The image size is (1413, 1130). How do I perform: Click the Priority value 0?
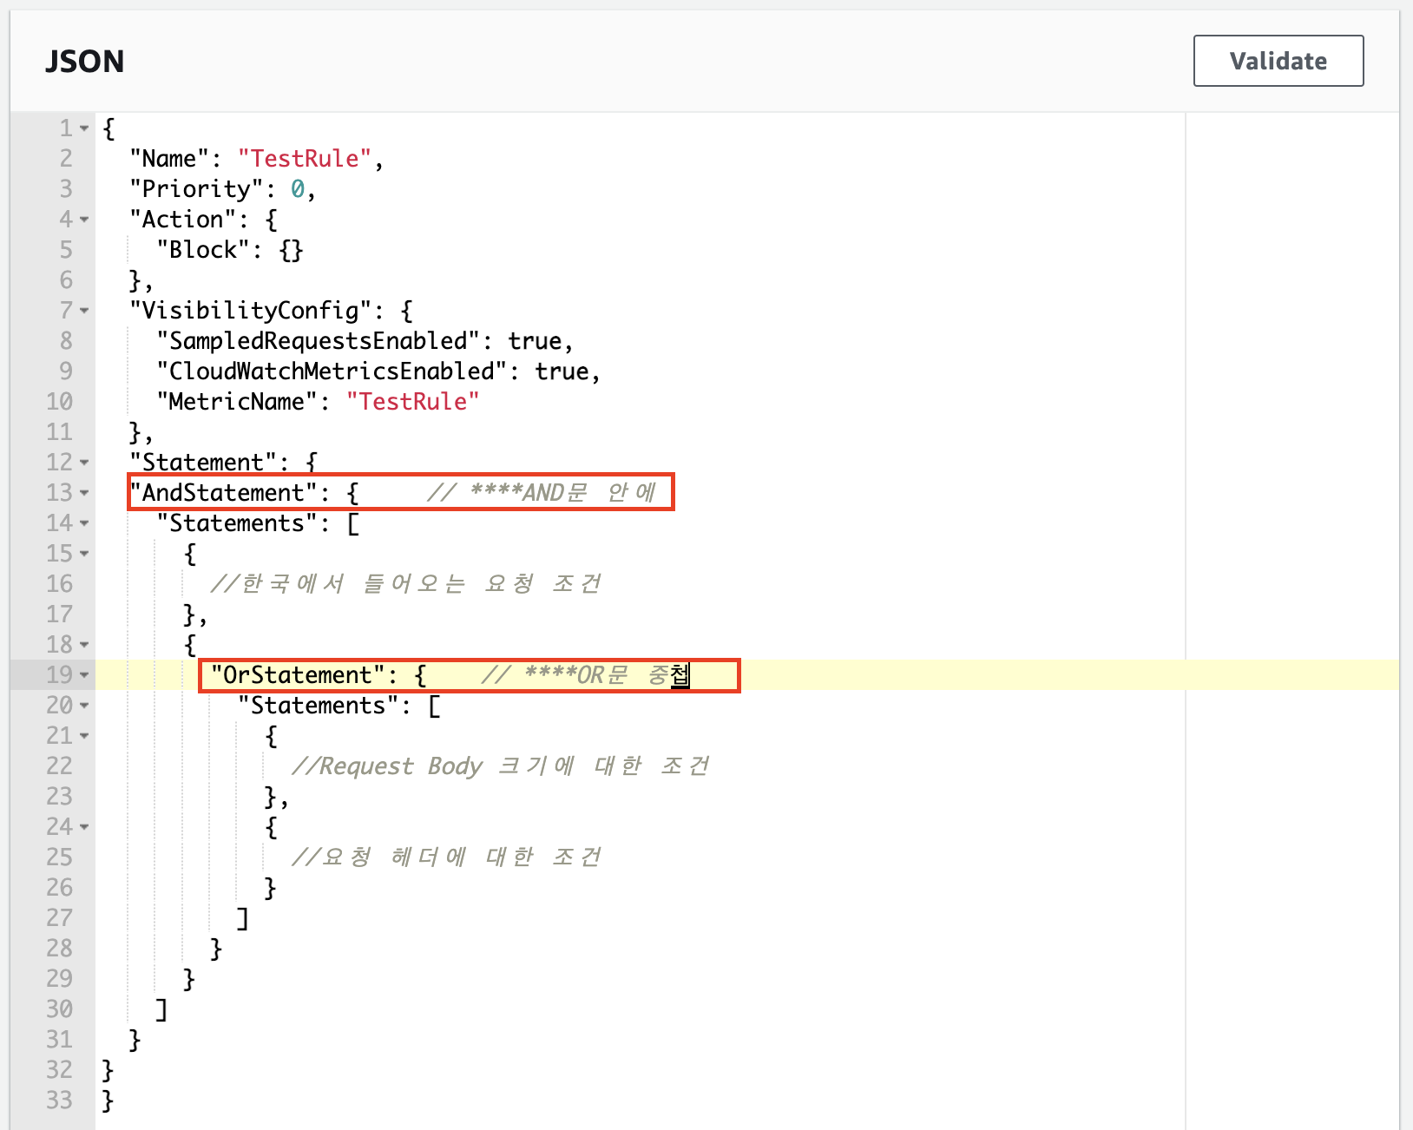[298, 189]
